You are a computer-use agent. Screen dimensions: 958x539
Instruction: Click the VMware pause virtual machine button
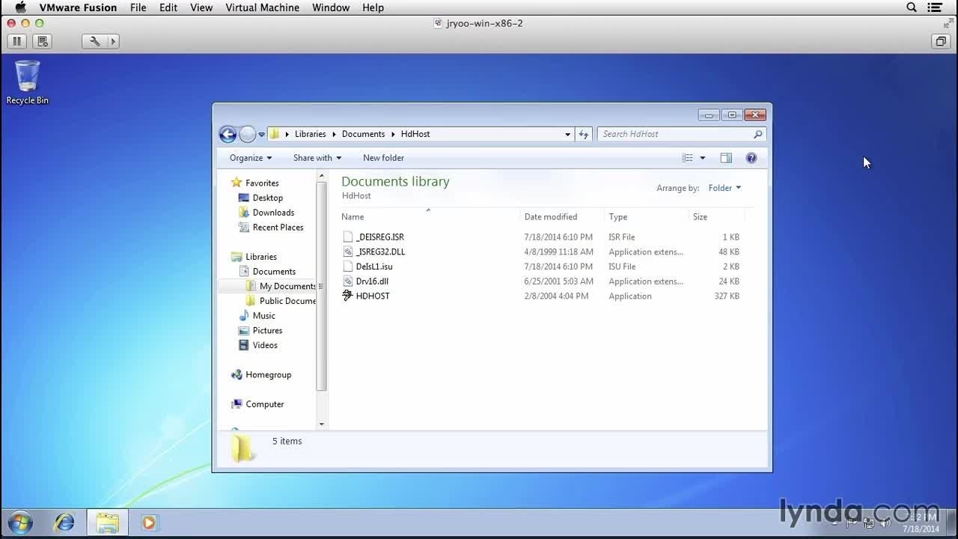16,41
